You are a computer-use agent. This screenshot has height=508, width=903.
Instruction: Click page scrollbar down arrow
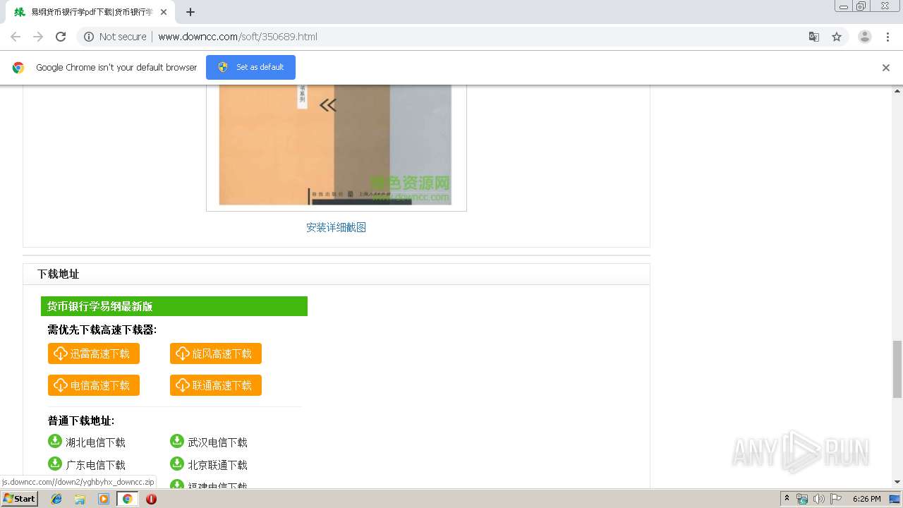pyautogui.click(x=897, y=482)
